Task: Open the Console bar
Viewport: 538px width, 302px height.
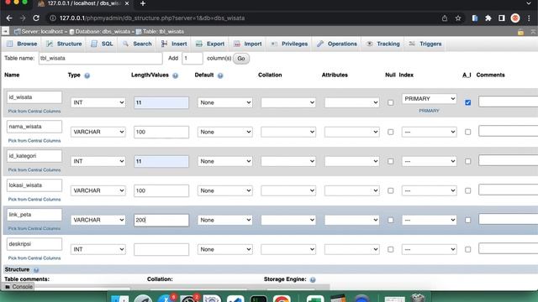Action: pos(18,287)
